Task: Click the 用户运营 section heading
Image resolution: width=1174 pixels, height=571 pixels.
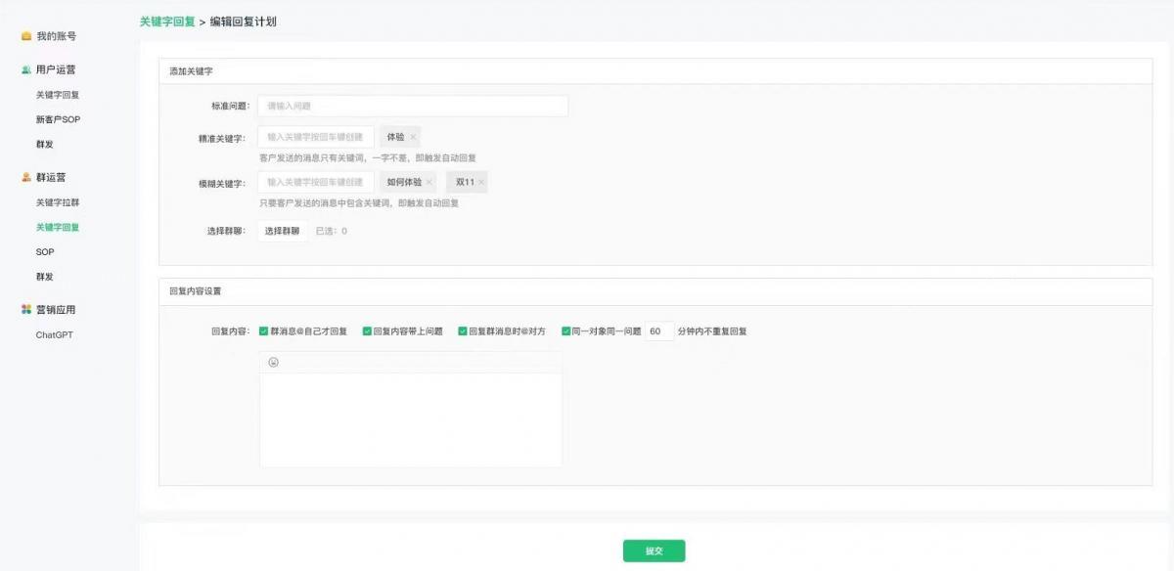Action: (56, 70)
